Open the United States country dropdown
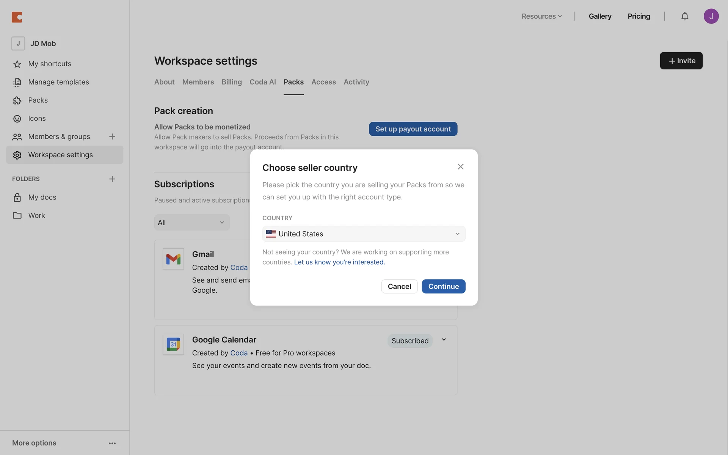Viewport: 728px width, 455px height. 364,234
